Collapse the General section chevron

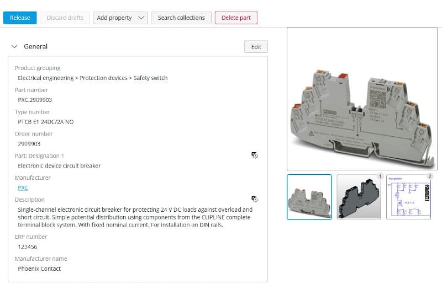click(14, 47)
